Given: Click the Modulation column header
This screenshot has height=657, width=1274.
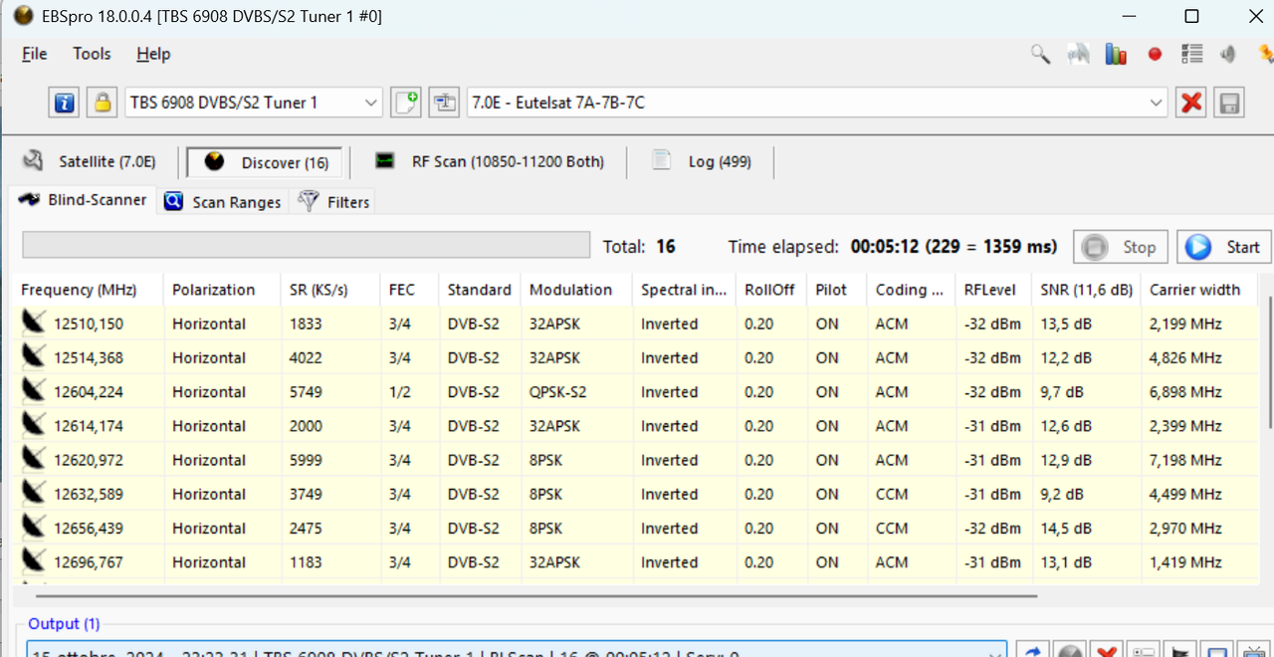Looking at the screenshot, I should [x=575, y=290].
